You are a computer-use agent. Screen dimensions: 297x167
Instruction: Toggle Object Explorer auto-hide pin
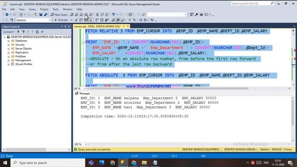pos(65,26)
